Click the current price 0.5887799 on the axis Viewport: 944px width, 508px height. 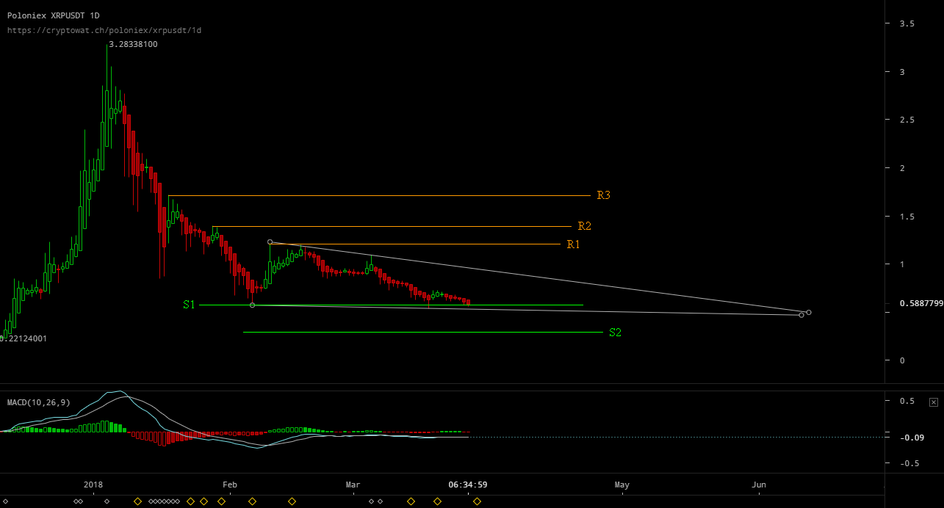(x=921, y=302)
